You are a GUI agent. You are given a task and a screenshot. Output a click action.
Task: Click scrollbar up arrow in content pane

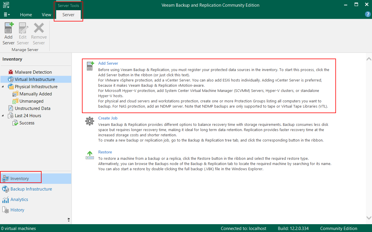pos(369,59)
